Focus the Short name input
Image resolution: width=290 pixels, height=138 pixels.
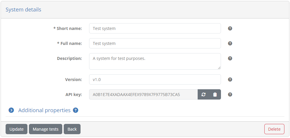[155, 28]
